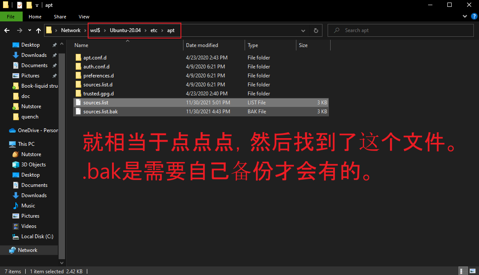Open Videos in navigation pane
This screenshot has height=275, width=479.
(29, 226)
